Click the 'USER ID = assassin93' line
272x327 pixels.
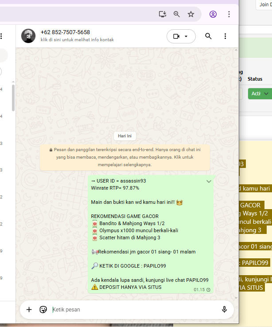point(119,181)
